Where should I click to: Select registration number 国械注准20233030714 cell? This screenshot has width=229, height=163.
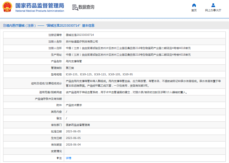(x=80, y=35)
